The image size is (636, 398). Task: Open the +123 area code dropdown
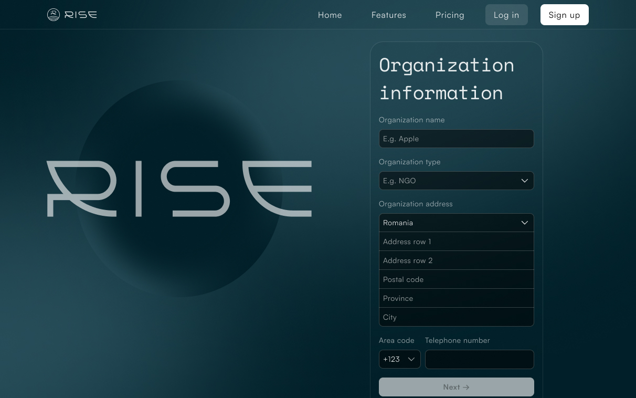(399, 359)
